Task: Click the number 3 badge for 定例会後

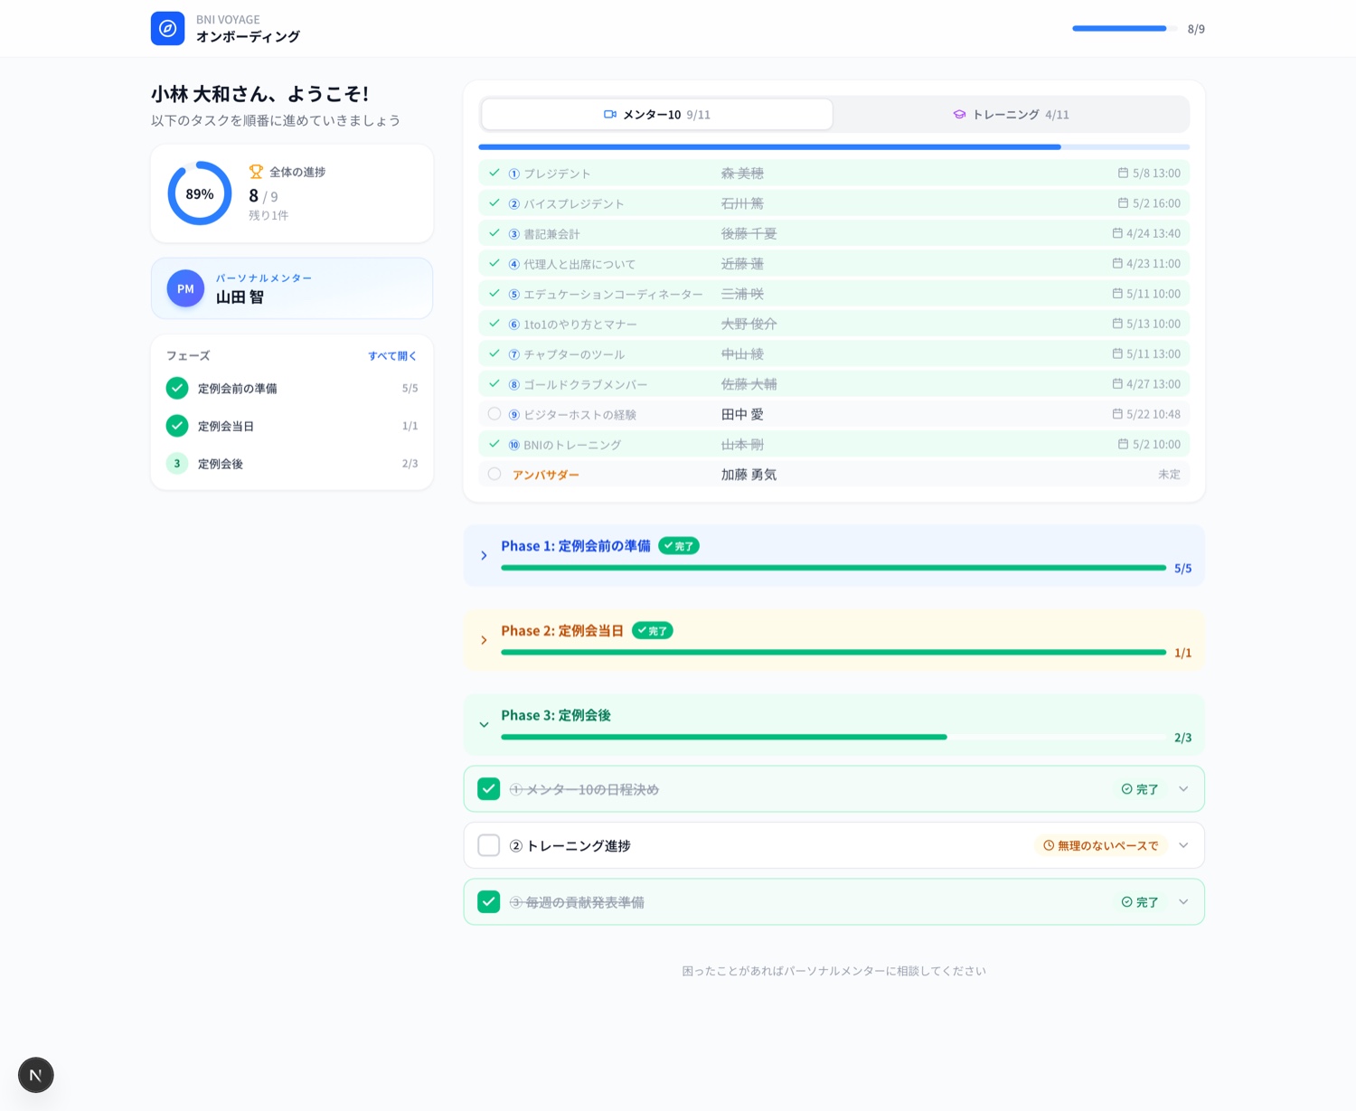Action: (x=177, y=464)
